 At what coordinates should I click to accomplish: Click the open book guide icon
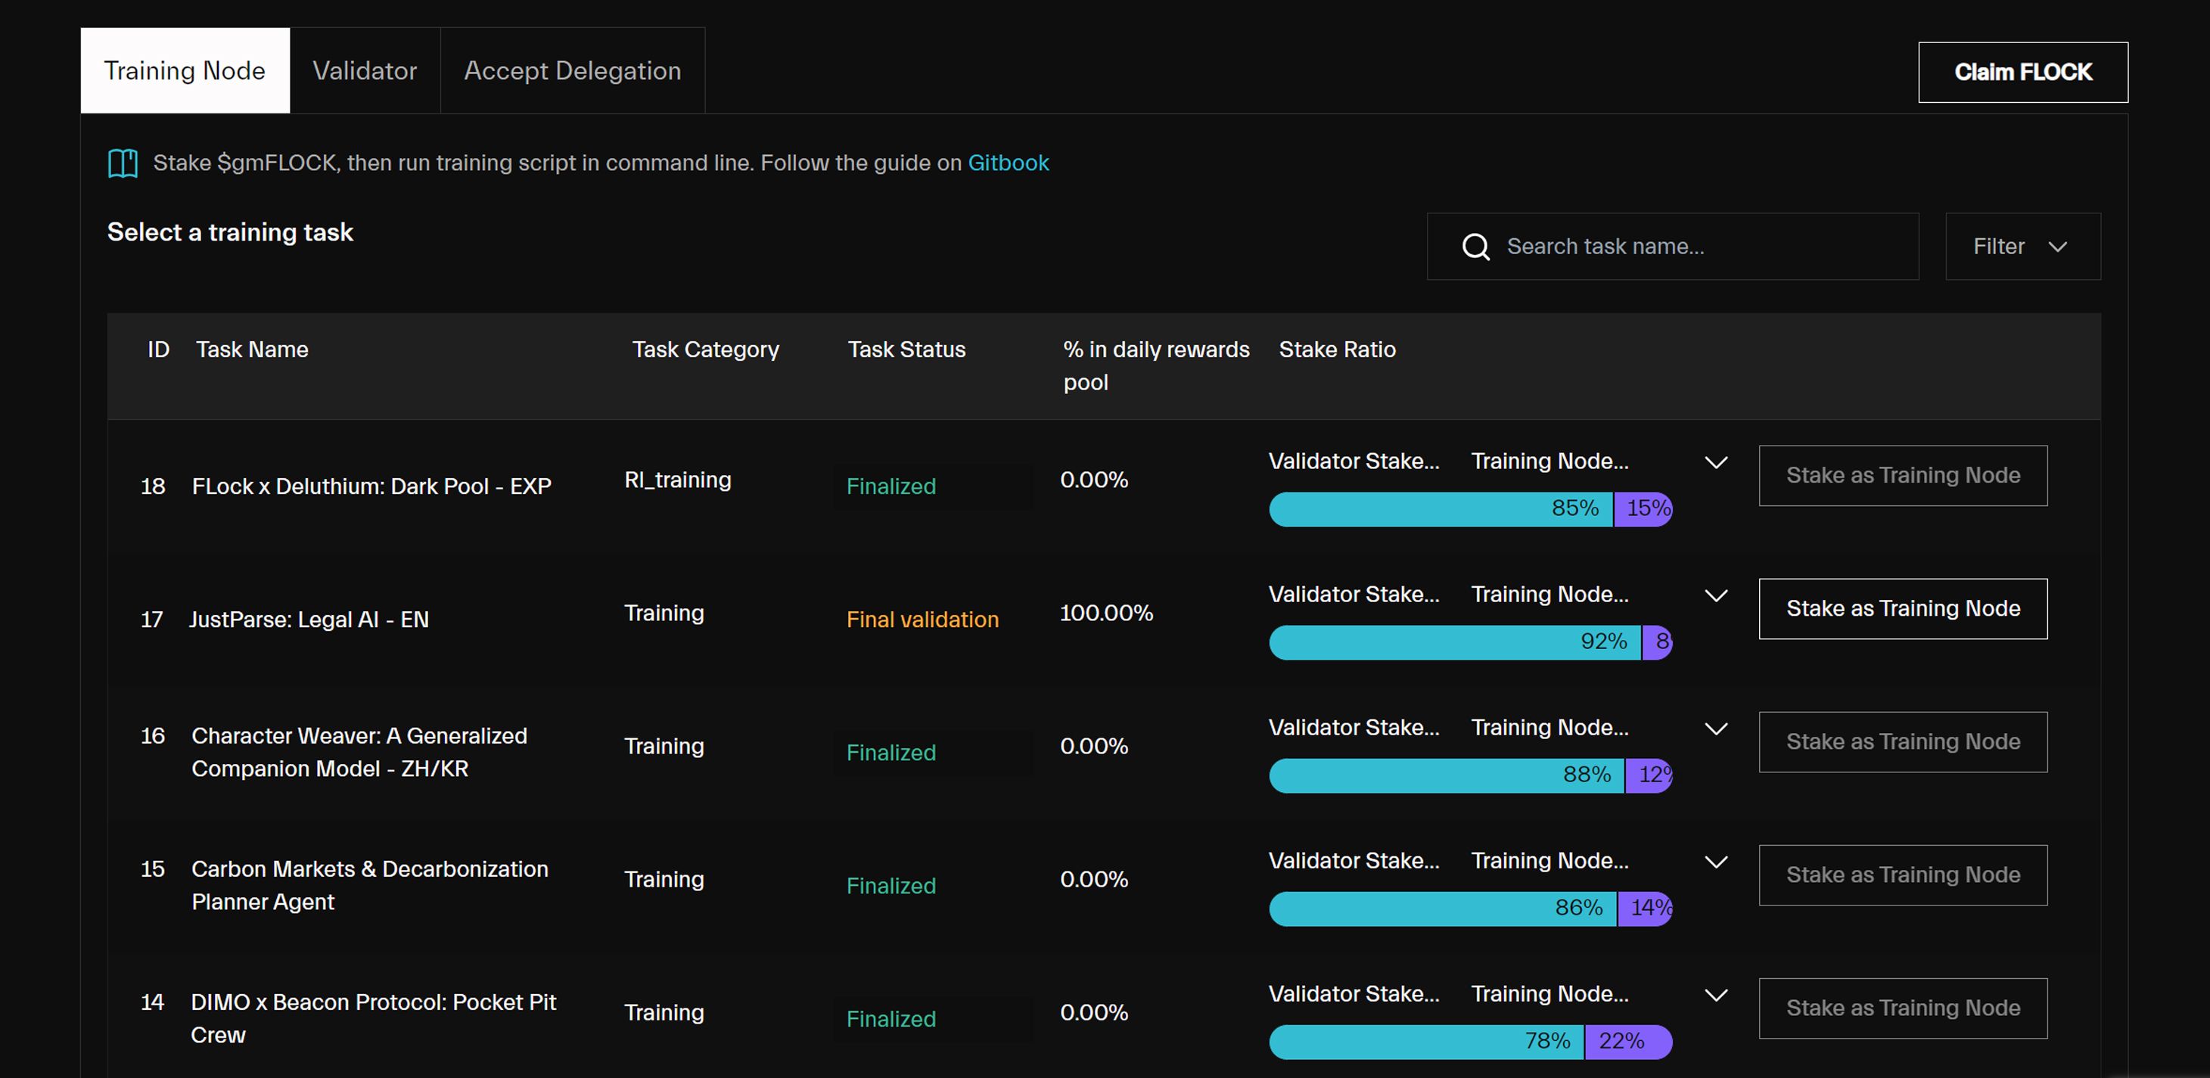pos(123,163)
